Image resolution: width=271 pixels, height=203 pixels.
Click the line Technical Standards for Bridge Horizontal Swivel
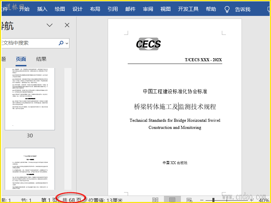(175, 120)
